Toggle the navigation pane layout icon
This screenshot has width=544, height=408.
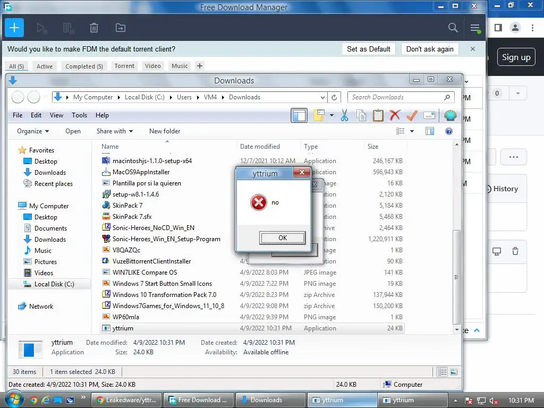[299, 115]
